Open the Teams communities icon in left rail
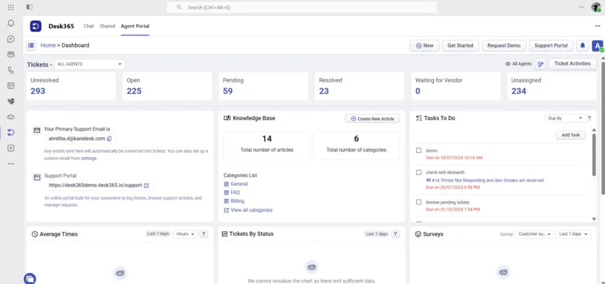The image size is (605, 284). (x=11, y=54)
